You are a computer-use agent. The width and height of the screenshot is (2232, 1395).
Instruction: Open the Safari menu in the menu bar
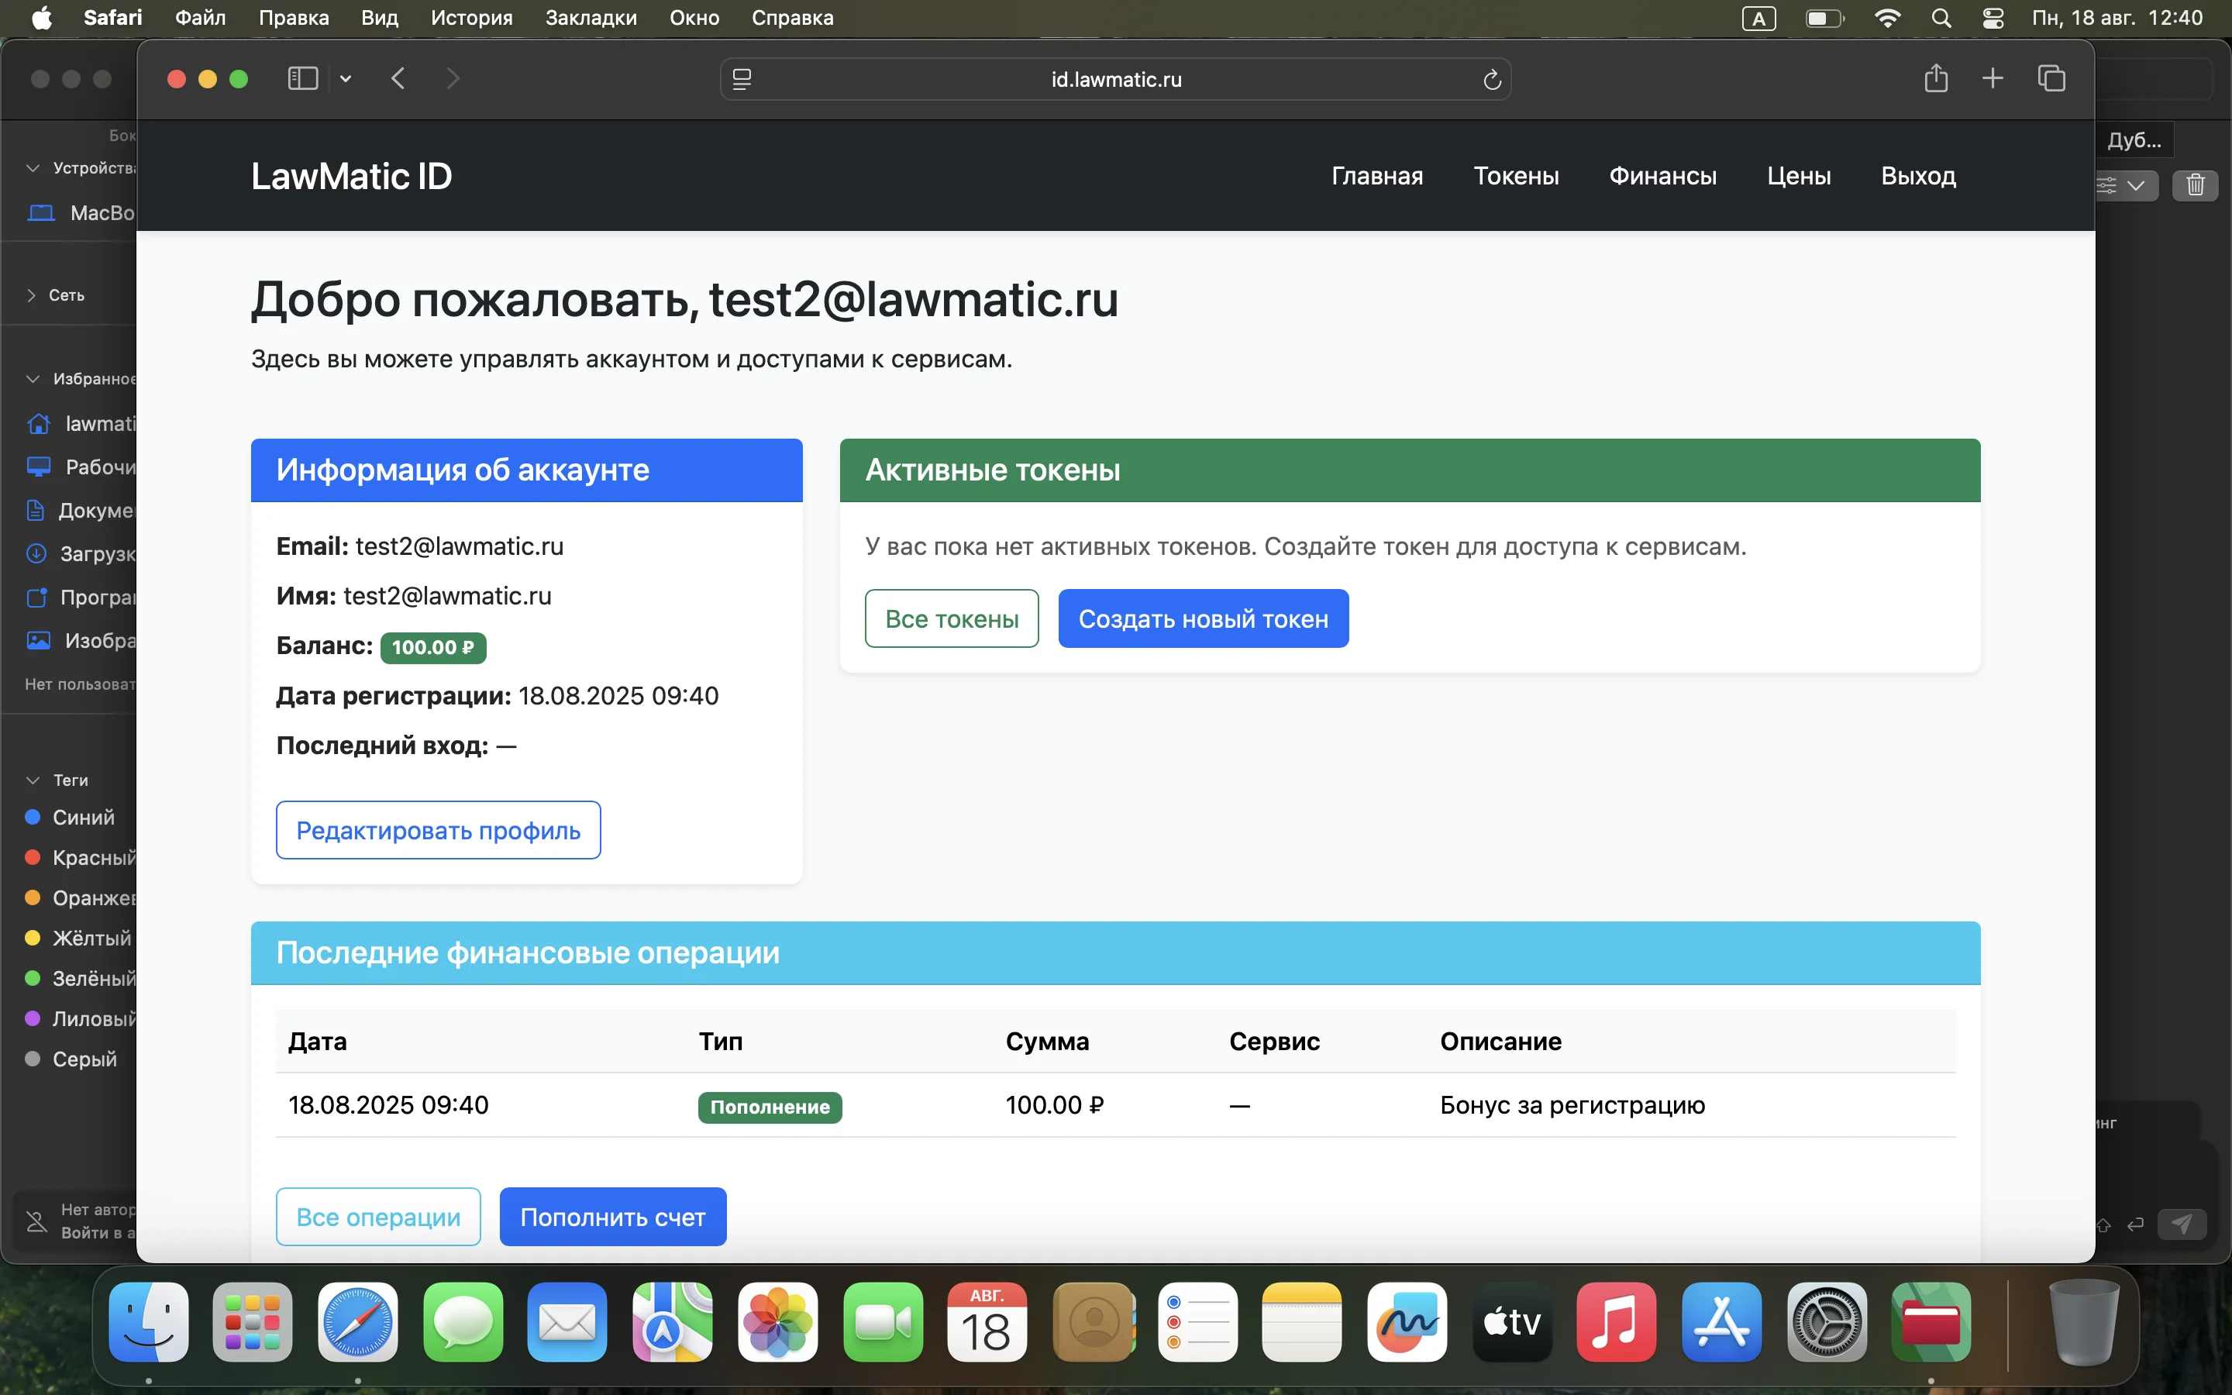[x=112, y=18]
